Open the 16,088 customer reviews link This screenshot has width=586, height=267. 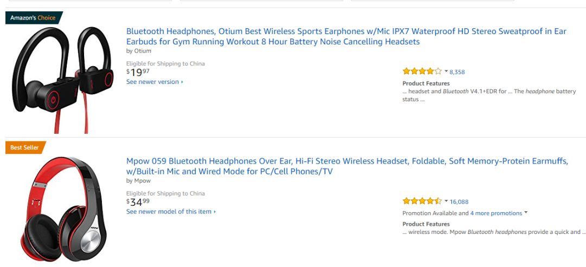click(x=459, y=202)
